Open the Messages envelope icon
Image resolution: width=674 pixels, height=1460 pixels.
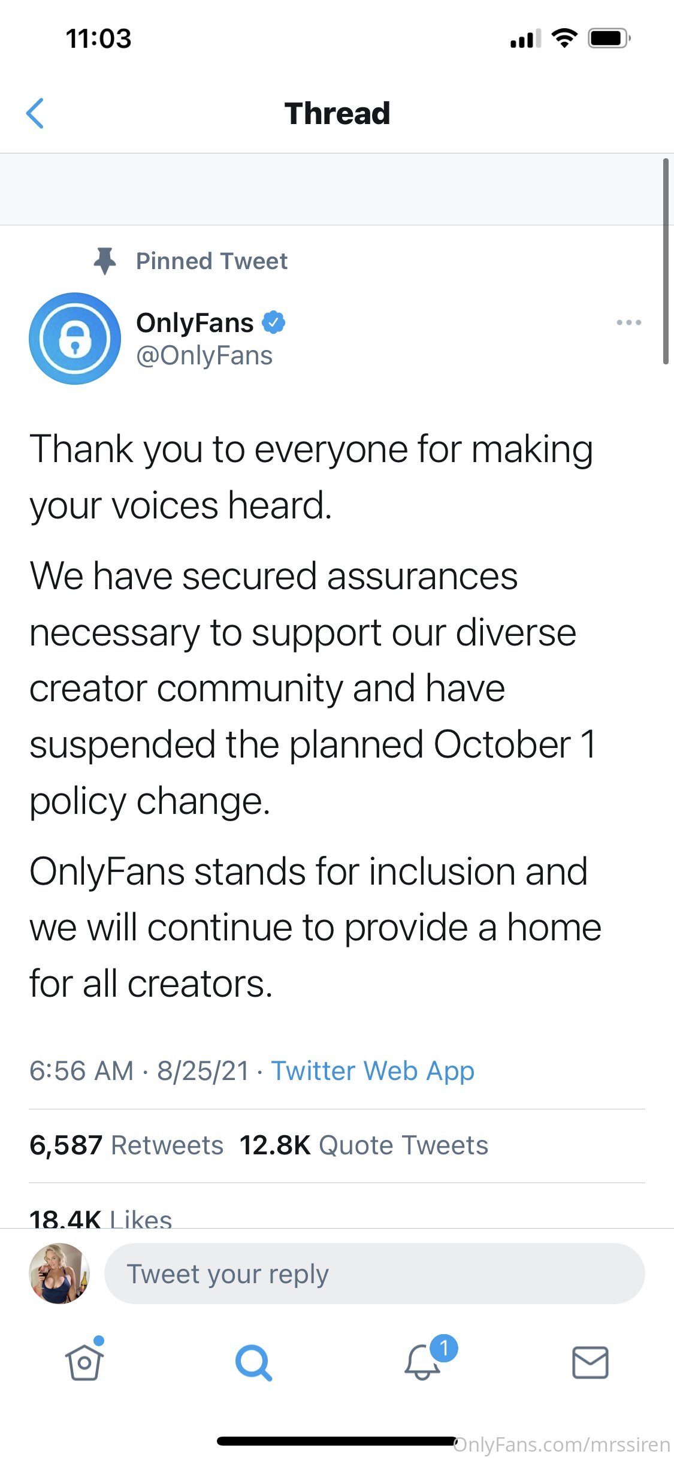click(x=590, y=1362)
